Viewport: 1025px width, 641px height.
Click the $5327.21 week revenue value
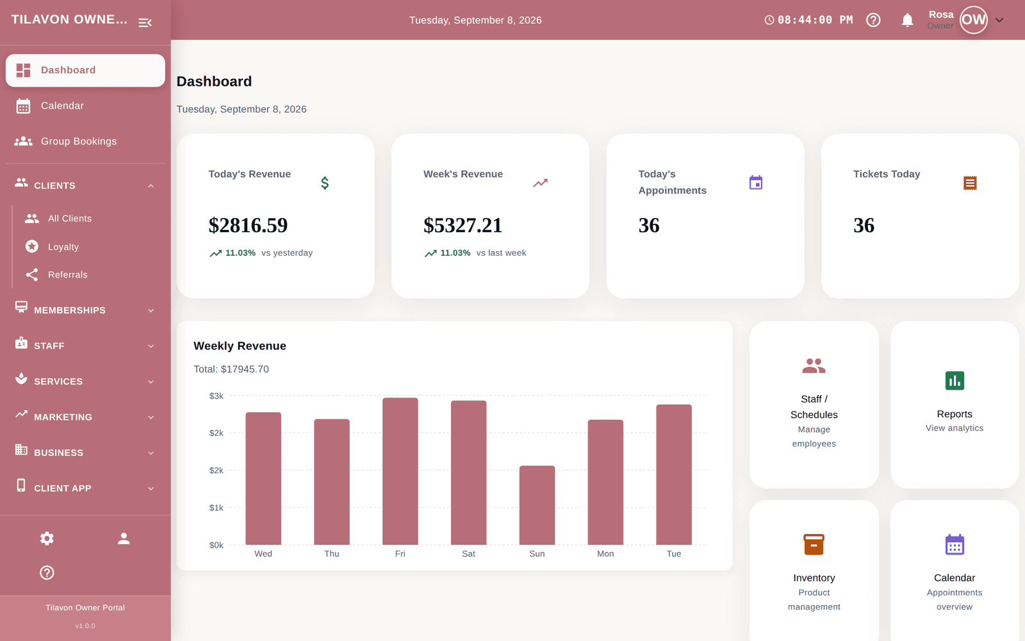coord(463,226)
